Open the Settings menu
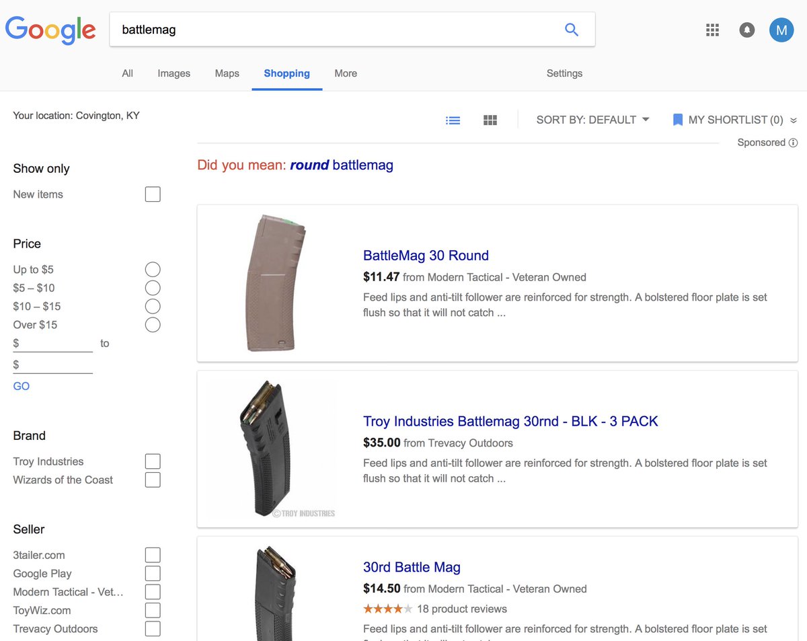807x641 pixels. (564, 73)
